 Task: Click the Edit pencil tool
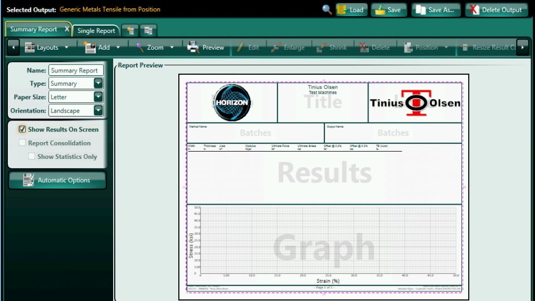click(x=247, y=47)
